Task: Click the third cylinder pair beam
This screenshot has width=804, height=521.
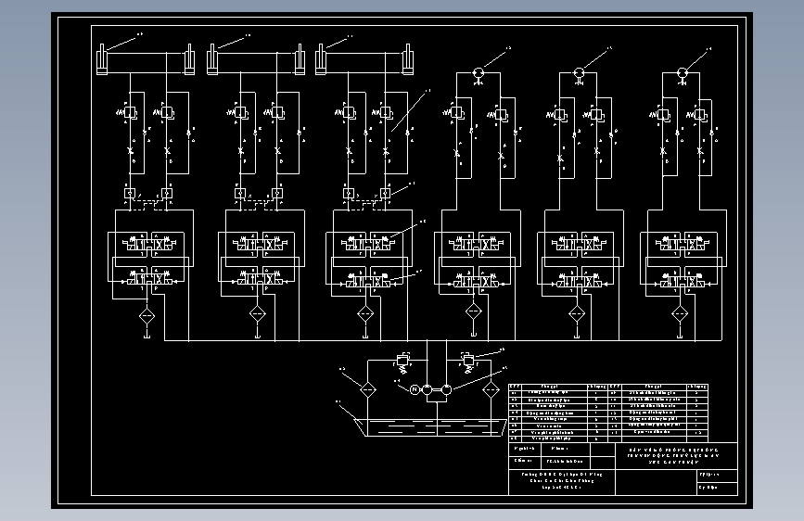Action: (x=364, y=62)
